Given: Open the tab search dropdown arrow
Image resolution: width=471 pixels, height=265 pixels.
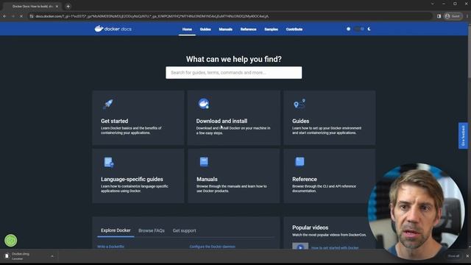Looking at the screenshot, I should (x=432, y=4).
